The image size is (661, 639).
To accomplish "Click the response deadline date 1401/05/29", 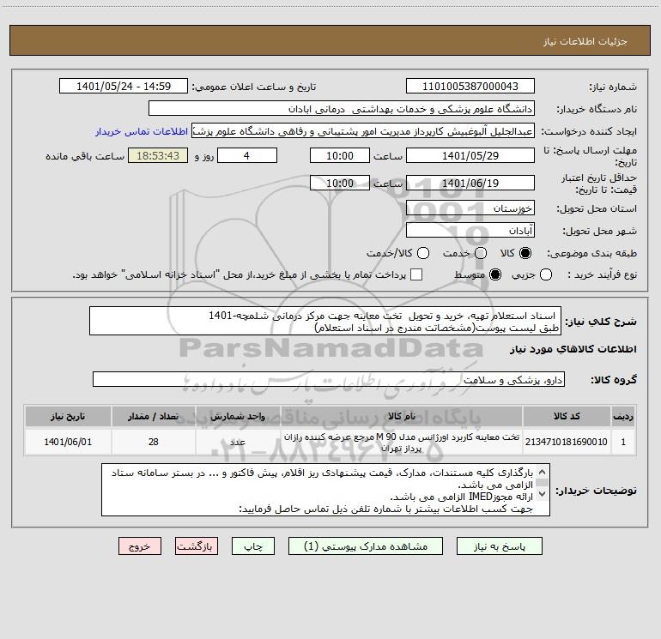I will pyautogui.click(x=470, y=155).
